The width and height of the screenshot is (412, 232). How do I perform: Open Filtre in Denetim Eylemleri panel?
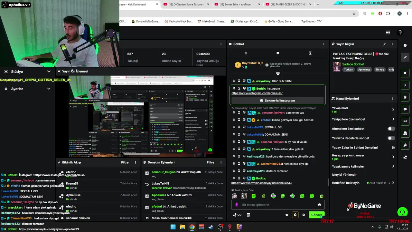(211, 162)
